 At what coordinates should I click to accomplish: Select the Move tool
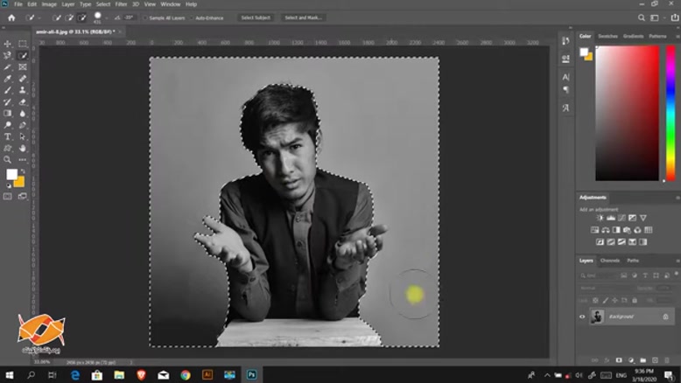(8, 44)
